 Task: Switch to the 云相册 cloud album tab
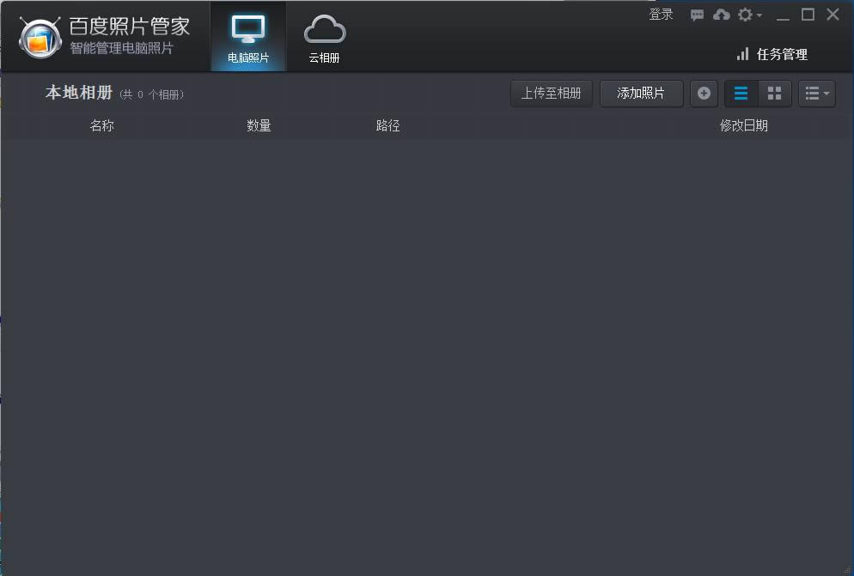pos(325,37)
